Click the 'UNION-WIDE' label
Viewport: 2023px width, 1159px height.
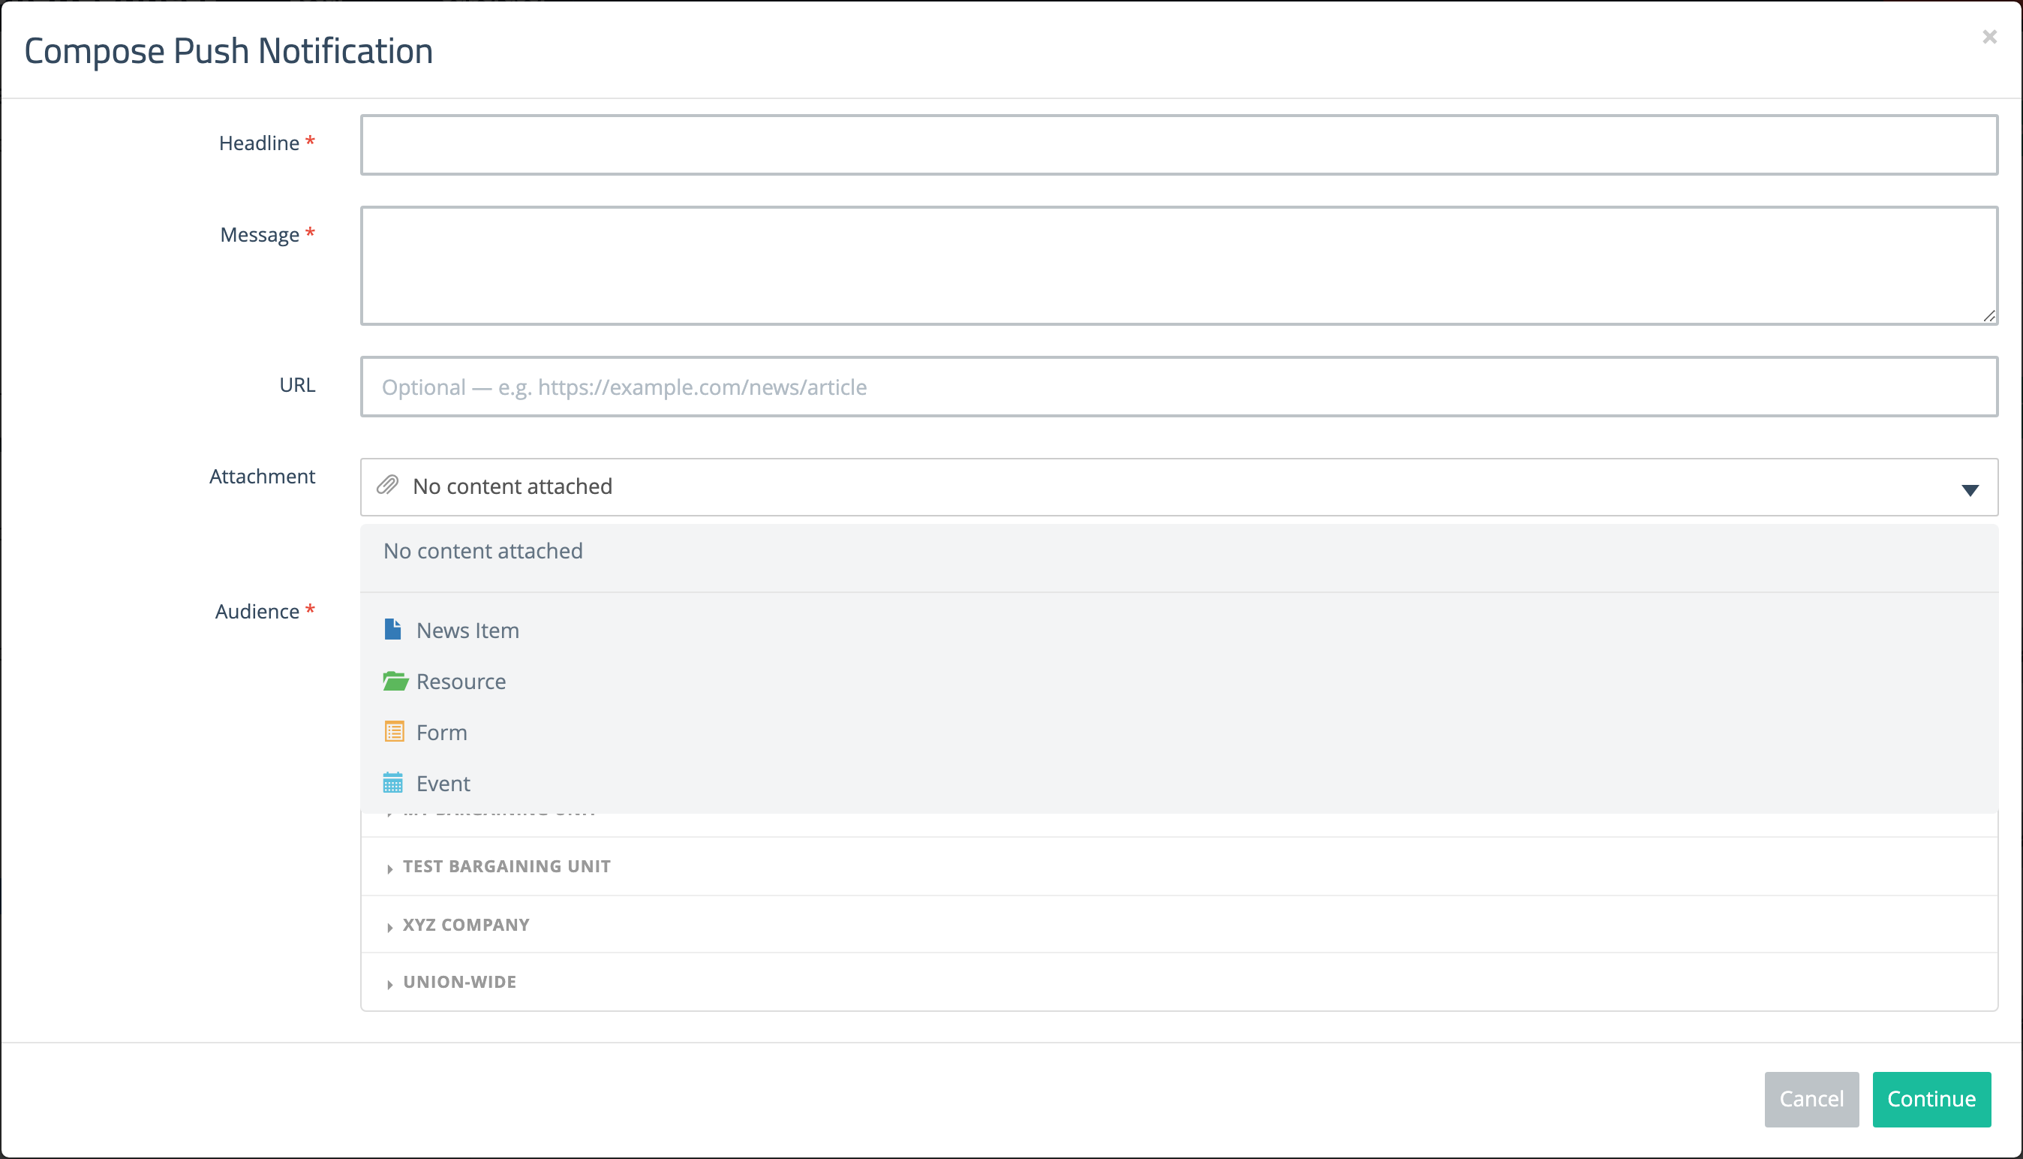point(460,982)
